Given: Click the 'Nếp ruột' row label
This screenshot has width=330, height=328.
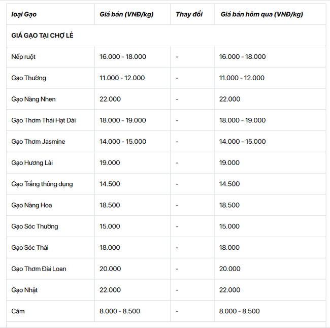Looking at the screenshot, I should point(23,57).
